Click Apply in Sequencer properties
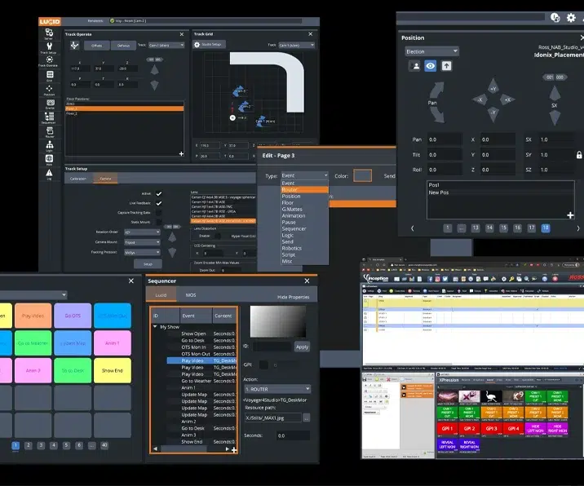The image size is (584, 486). 302,347
